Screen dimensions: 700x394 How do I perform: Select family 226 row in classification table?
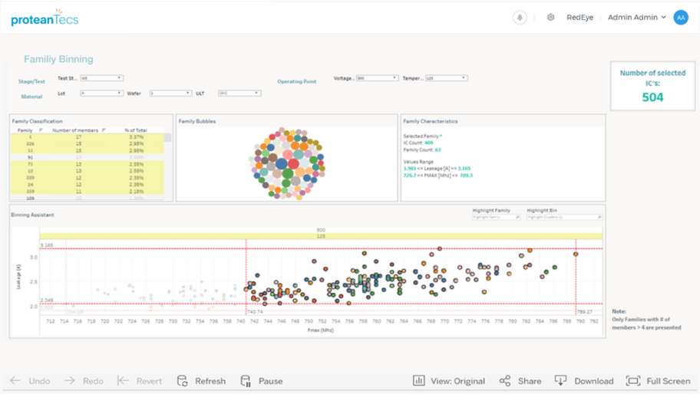[87, 144]
